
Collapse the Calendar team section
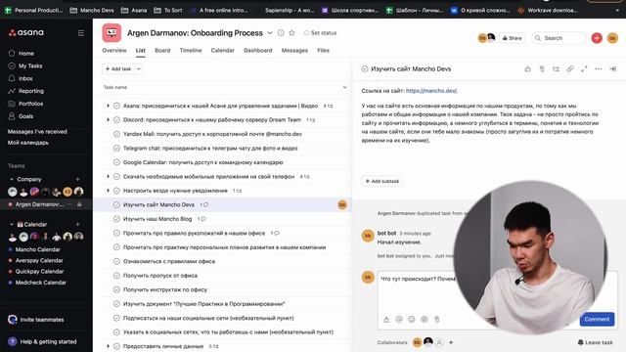(x=12, y=224)
